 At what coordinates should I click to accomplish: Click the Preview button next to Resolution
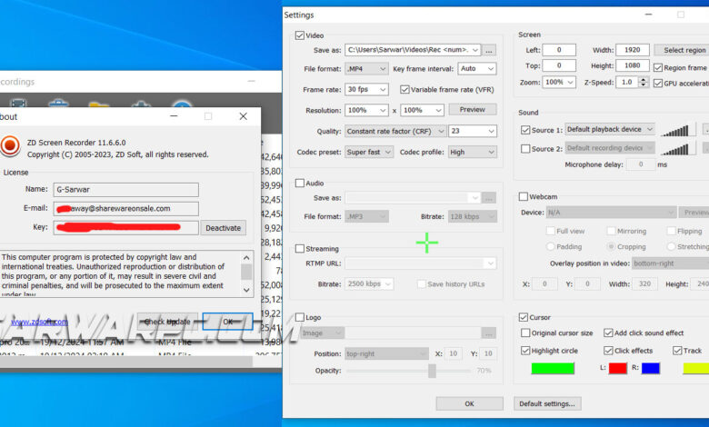472,109
